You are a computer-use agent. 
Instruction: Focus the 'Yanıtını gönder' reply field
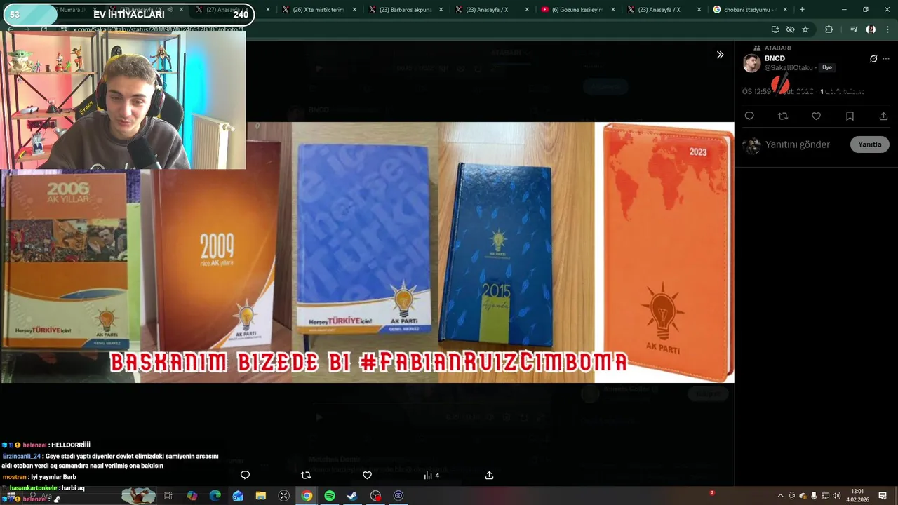tap(798, 144)
